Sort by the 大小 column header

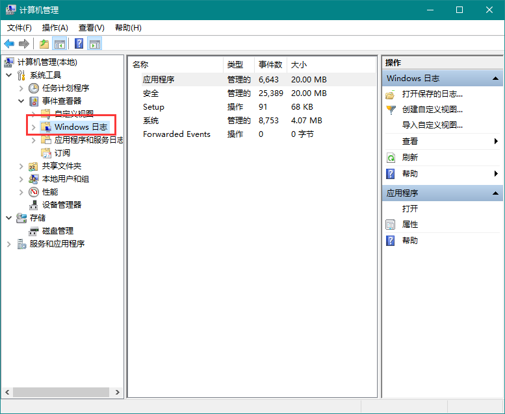pos(331,65)
